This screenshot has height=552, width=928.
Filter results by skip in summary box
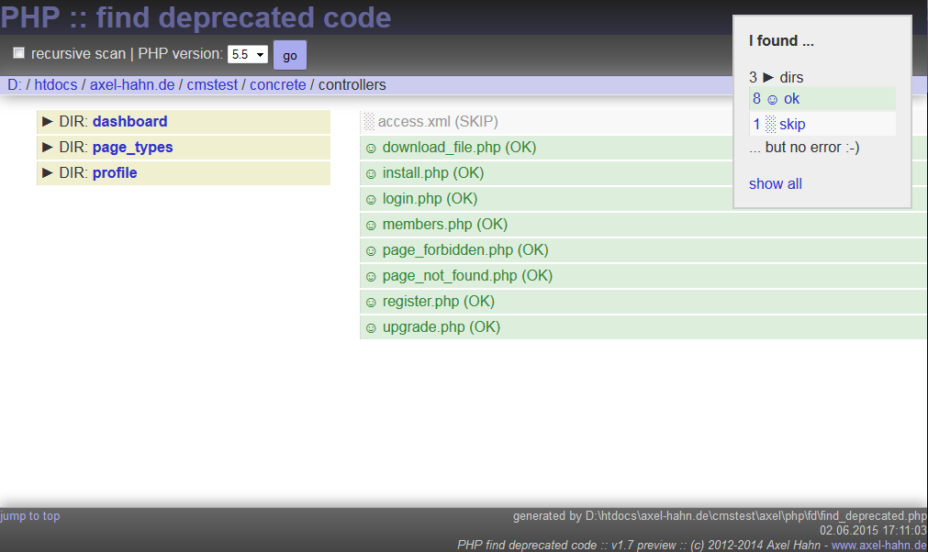[822, 124]
